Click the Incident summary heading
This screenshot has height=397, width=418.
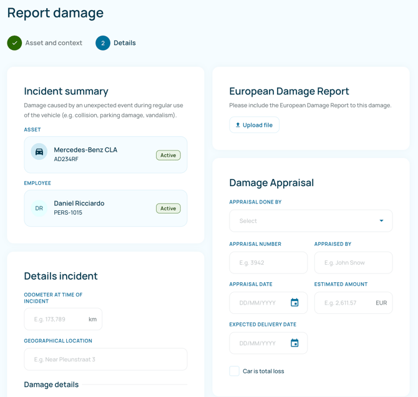pyautogui.click(x=66, y=91)
